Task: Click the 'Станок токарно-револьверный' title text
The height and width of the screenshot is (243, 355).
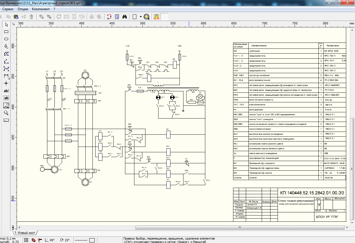Action: pyautogui.click(x=295, y=200)
